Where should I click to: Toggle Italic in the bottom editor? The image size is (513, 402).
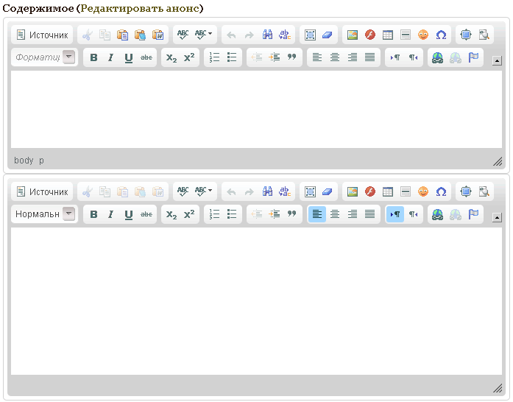coord(111,214)
